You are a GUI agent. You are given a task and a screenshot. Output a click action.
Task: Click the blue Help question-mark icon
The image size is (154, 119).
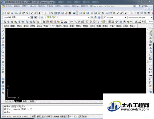point(74,13)
